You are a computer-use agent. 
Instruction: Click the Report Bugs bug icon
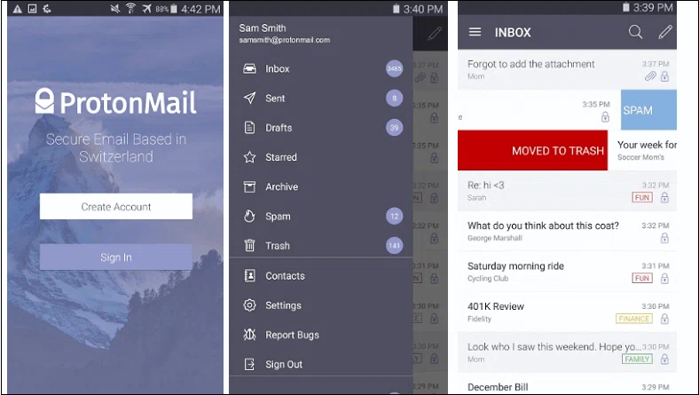[x=249, y=335]
